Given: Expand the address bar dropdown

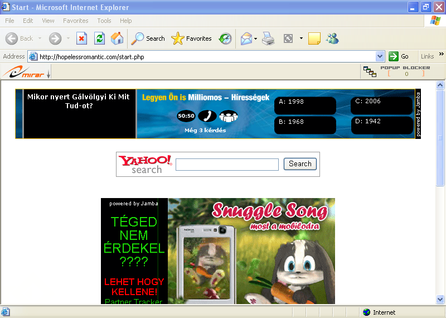Looking at the screenshot, I should pyautogui.click(x=380, y=57).
